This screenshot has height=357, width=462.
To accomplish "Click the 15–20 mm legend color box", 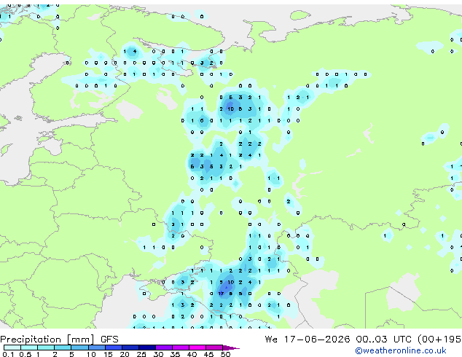I will (113, 348).
